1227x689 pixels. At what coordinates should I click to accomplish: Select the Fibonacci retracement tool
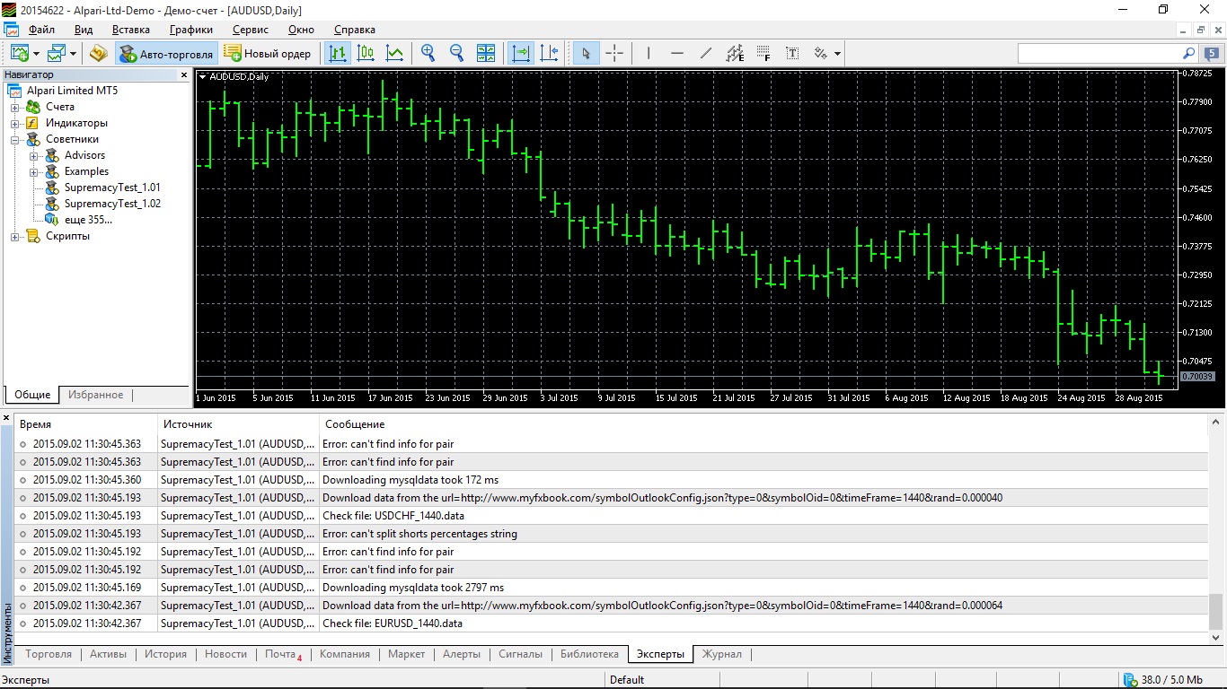[x=764, y=53]
